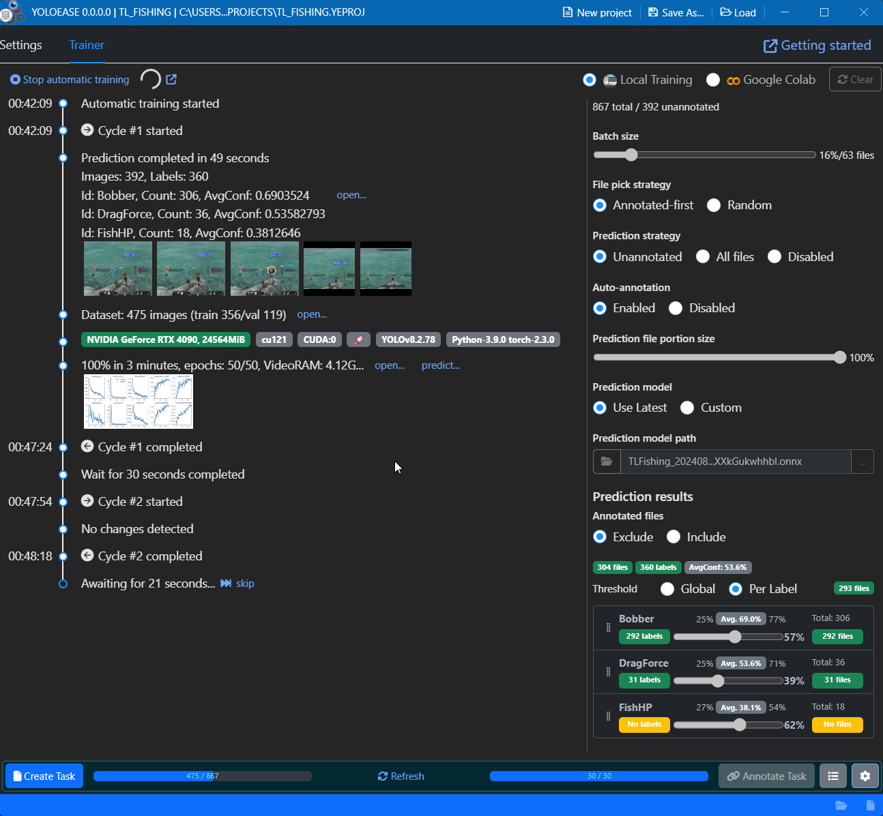The height and width of the screenshot is (816, 883).
Task: Click the Refresh button
Action: click(x=401, y=776)
